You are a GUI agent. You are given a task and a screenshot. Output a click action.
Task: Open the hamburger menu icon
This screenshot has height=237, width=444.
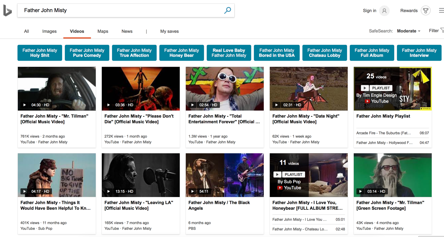click(441, 11)
